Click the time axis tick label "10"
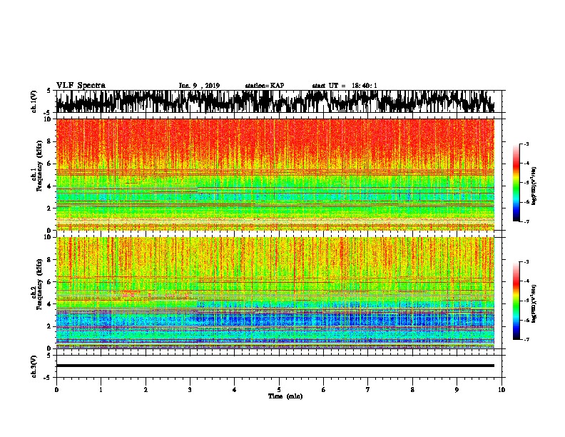This screenshot has height=437, width=565. [x=502, y=390]
